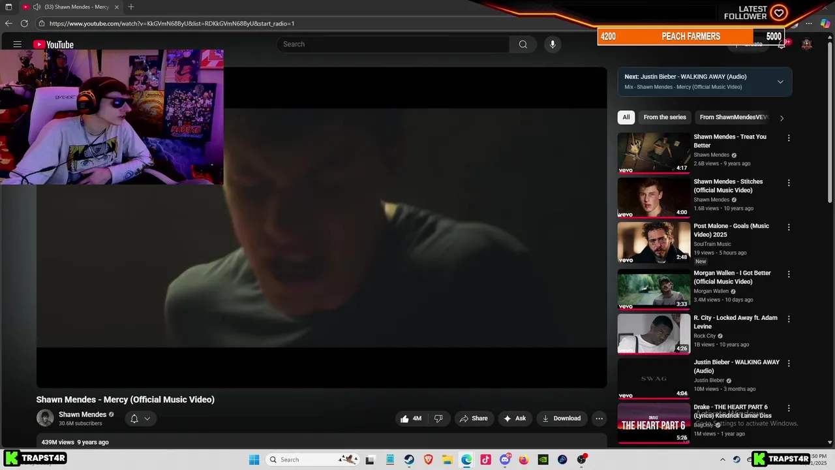Image resolution: width=835 pixels, height=470 pixels.
Task: Open the Copilot icon in browser toolbar
Action: click(x=825, y=23)
